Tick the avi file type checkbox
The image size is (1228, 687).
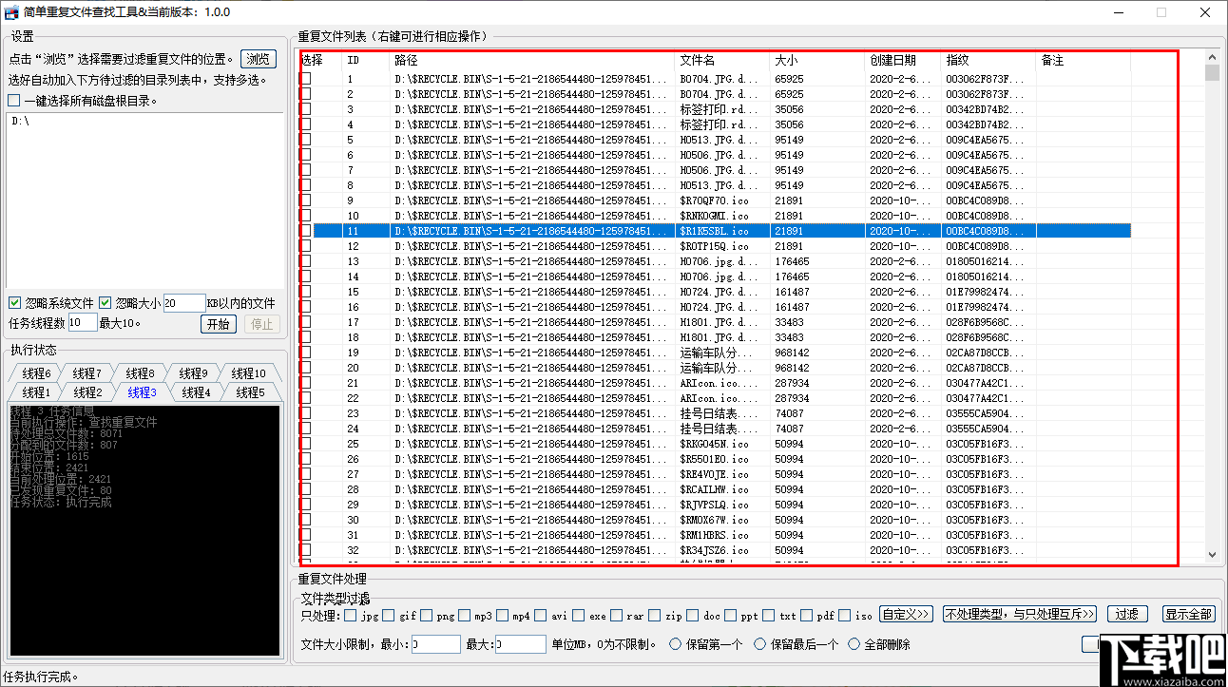click(x=541, y=616)
